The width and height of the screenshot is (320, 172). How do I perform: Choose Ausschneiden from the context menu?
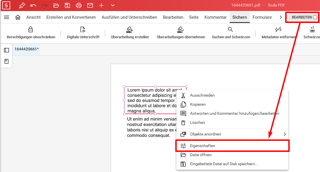[232, 95]
